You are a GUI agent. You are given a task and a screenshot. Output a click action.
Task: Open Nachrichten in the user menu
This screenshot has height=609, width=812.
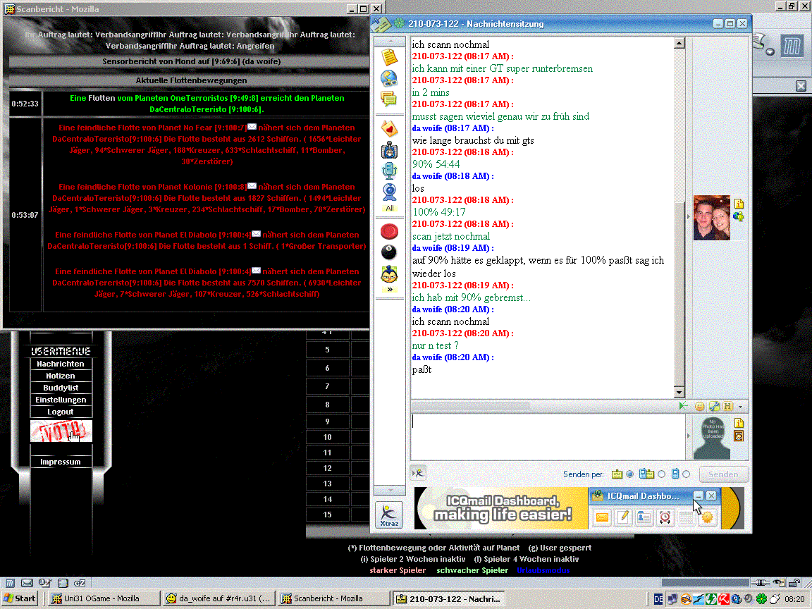pyautogui.click(x=61, y=364)
